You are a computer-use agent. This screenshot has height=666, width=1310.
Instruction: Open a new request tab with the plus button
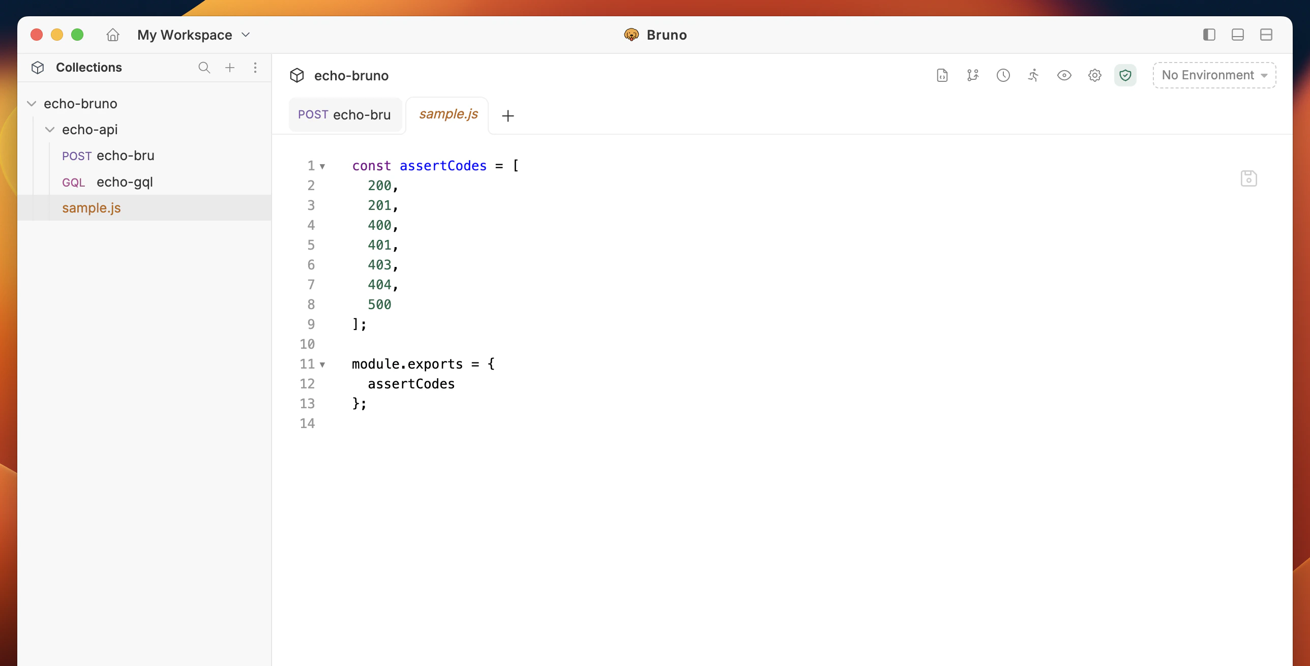coord(508,115)
